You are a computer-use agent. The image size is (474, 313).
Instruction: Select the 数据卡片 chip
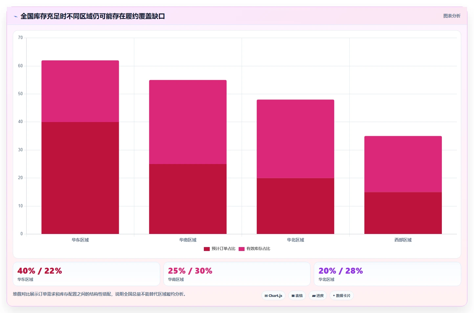pyautogui.click(x=342, y=296)
